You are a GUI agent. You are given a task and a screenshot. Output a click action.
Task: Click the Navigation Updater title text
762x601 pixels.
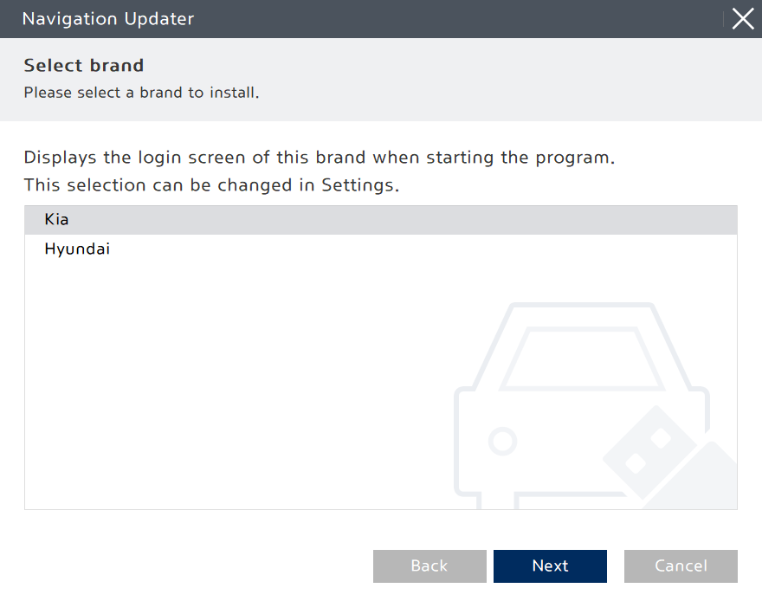coord(107,18)
